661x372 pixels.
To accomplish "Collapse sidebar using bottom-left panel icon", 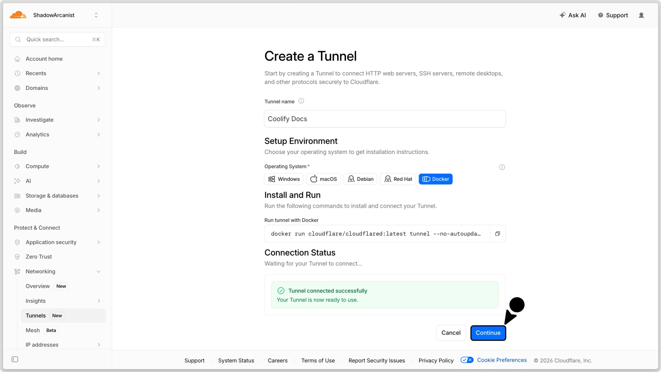I will tap(15, 359).
